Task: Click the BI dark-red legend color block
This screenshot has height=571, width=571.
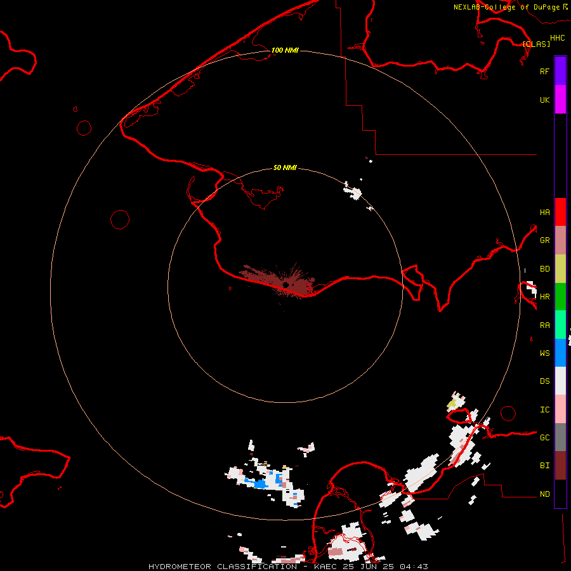Action: pos(560,466)
